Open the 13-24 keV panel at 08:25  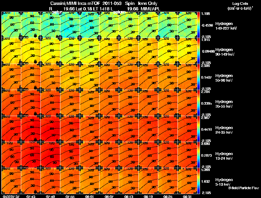click(x=168, y=155)
